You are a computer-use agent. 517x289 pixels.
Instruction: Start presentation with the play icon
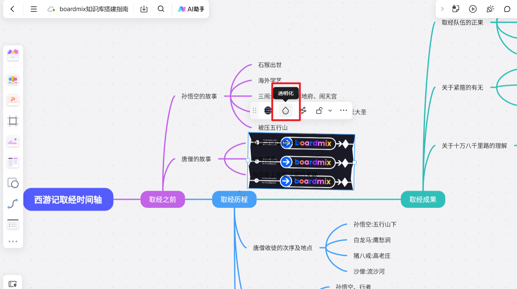click(473, 9)
